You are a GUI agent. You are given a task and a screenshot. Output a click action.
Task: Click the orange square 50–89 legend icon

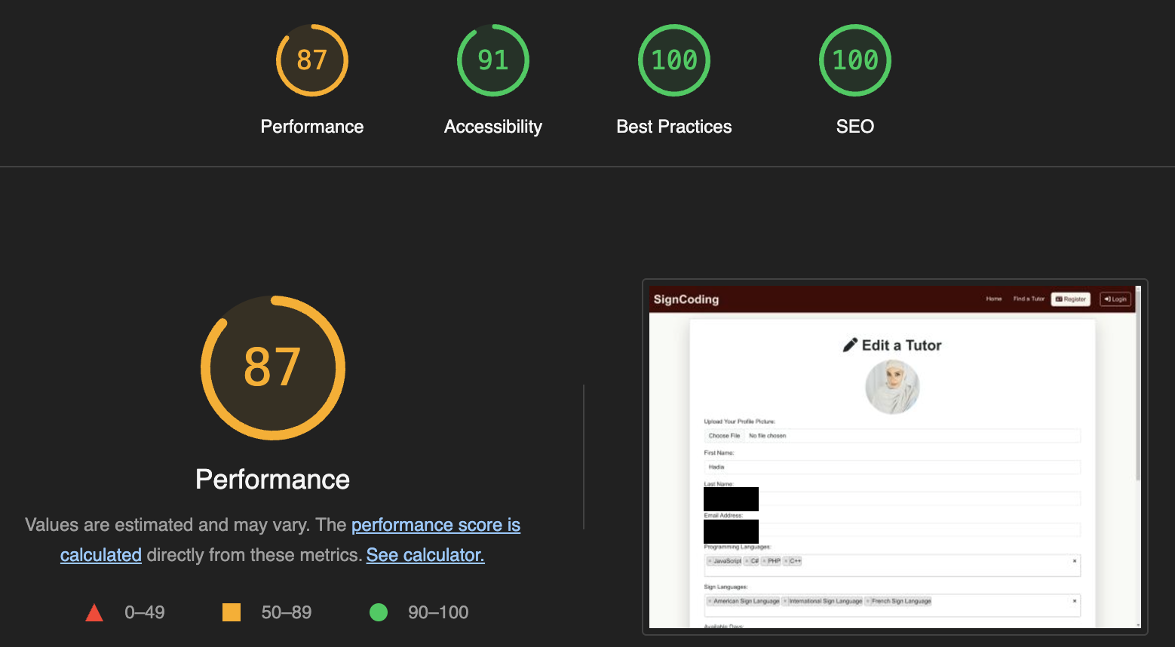click(x=232, y=612)
